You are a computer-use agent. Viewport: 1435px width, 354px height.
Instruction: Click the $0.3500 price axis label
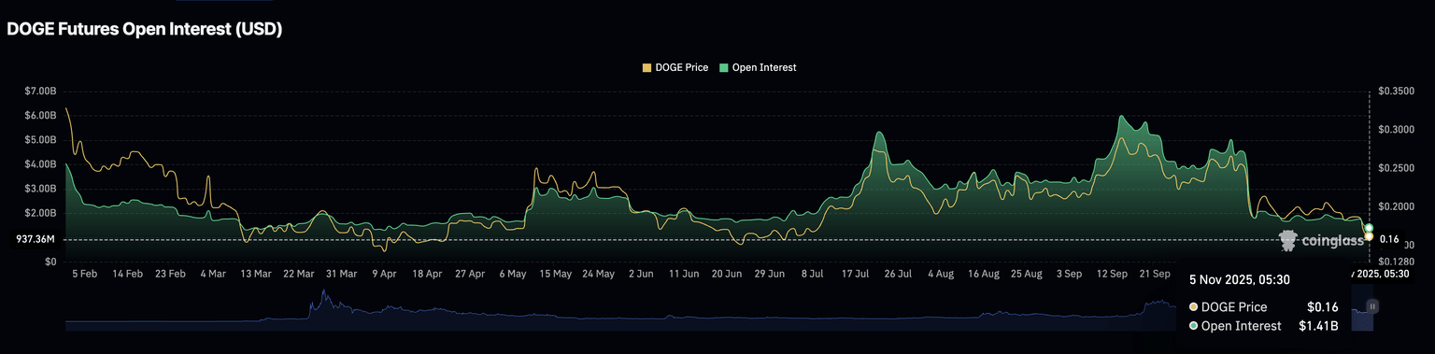pos(1396,92)
